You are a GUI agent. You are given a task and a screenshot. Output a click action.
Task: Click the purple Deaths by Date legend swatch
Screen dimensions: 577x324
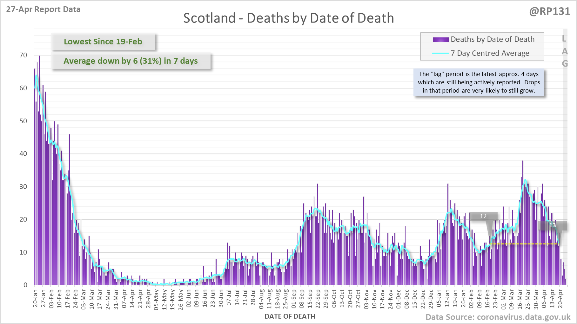[x=440, y=40]
